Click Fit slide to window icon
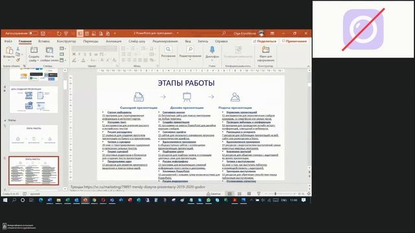This screenshot has width=415, height=233. tap(309, 194)
